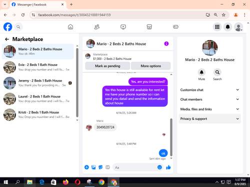
Task: Bookmark this page with star icon
Action: pos(223,15)
